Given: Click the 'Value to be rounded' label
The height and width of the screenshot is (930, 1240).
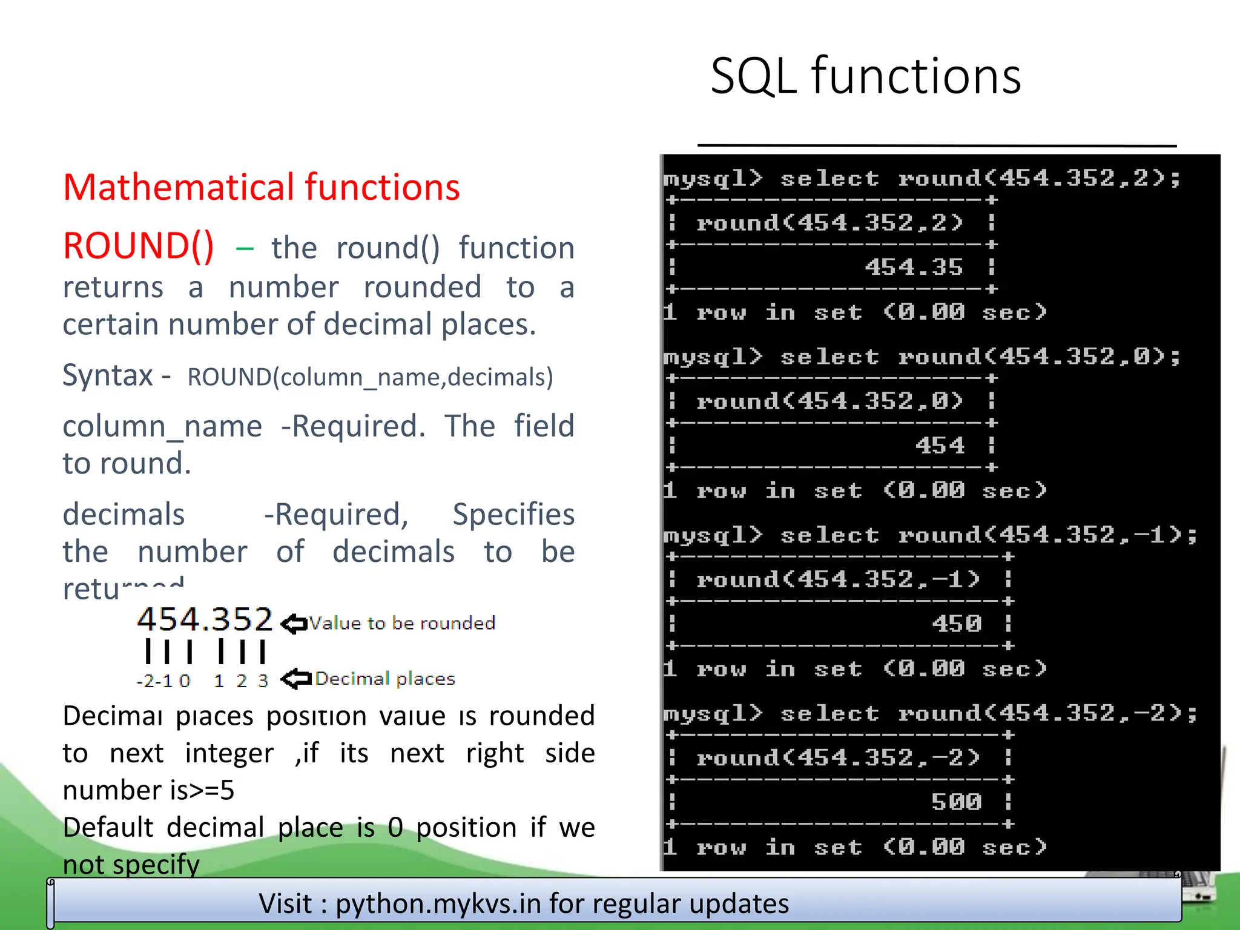Looking at the screenshot, I should click(402, 623).
